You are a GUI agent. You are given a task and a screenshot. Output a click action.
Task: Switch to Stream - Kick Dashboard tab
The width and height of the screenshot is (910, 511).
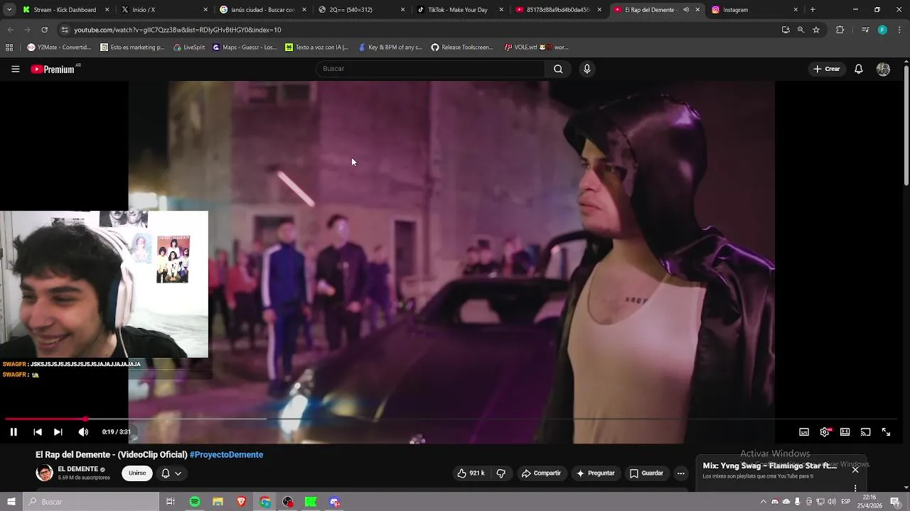pos(65,10)
